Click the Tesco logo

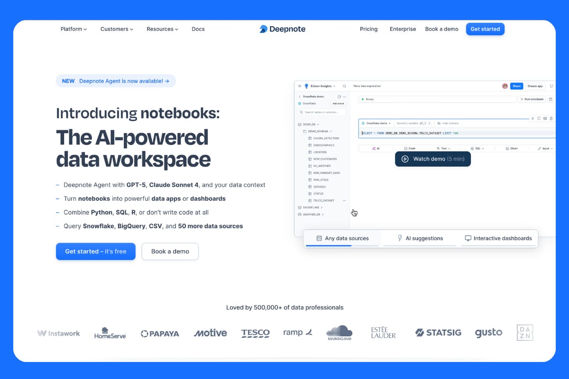point(255,334)
